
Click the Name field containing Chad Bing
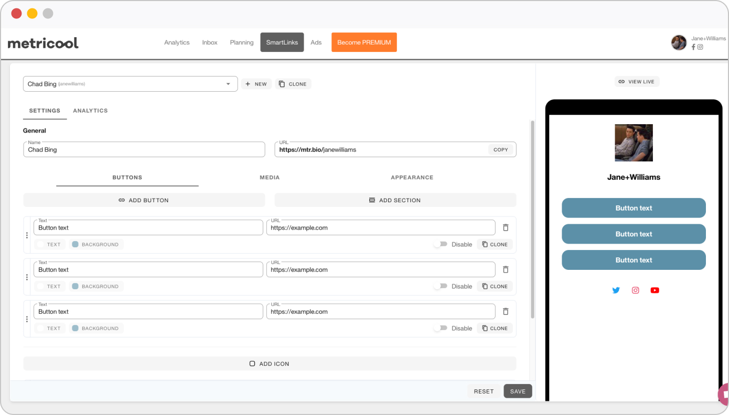point(144,149)
